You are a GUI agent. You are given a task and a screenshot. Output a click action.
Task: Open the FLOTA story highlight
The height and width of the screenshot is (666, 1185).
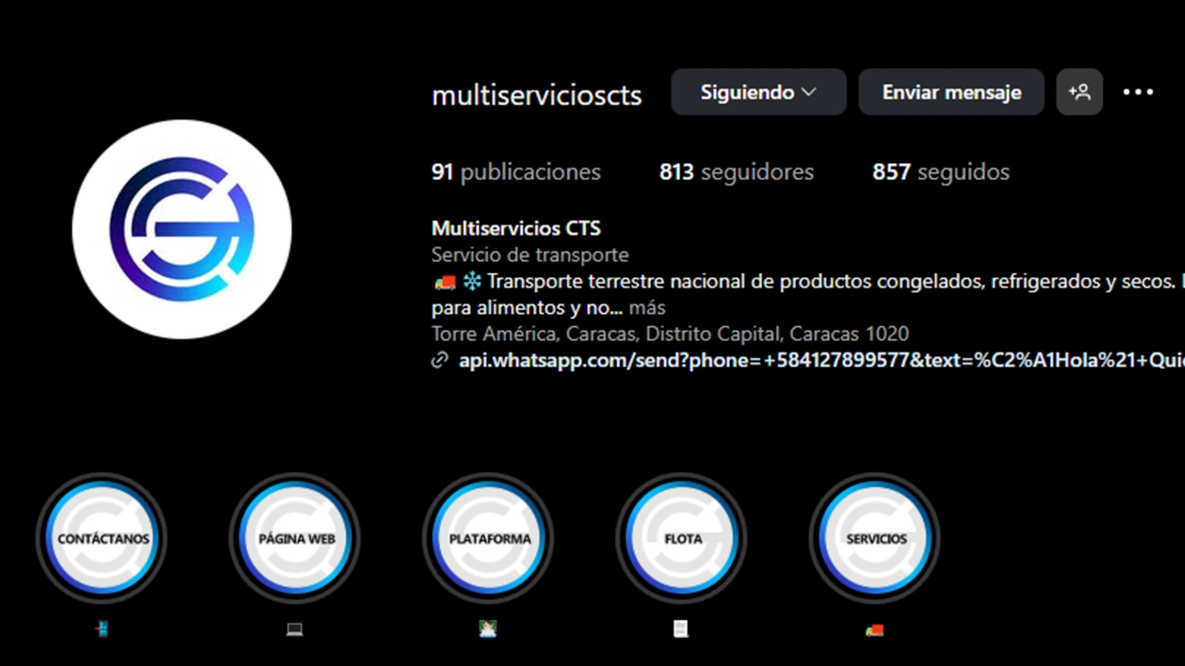click(683, 538)
